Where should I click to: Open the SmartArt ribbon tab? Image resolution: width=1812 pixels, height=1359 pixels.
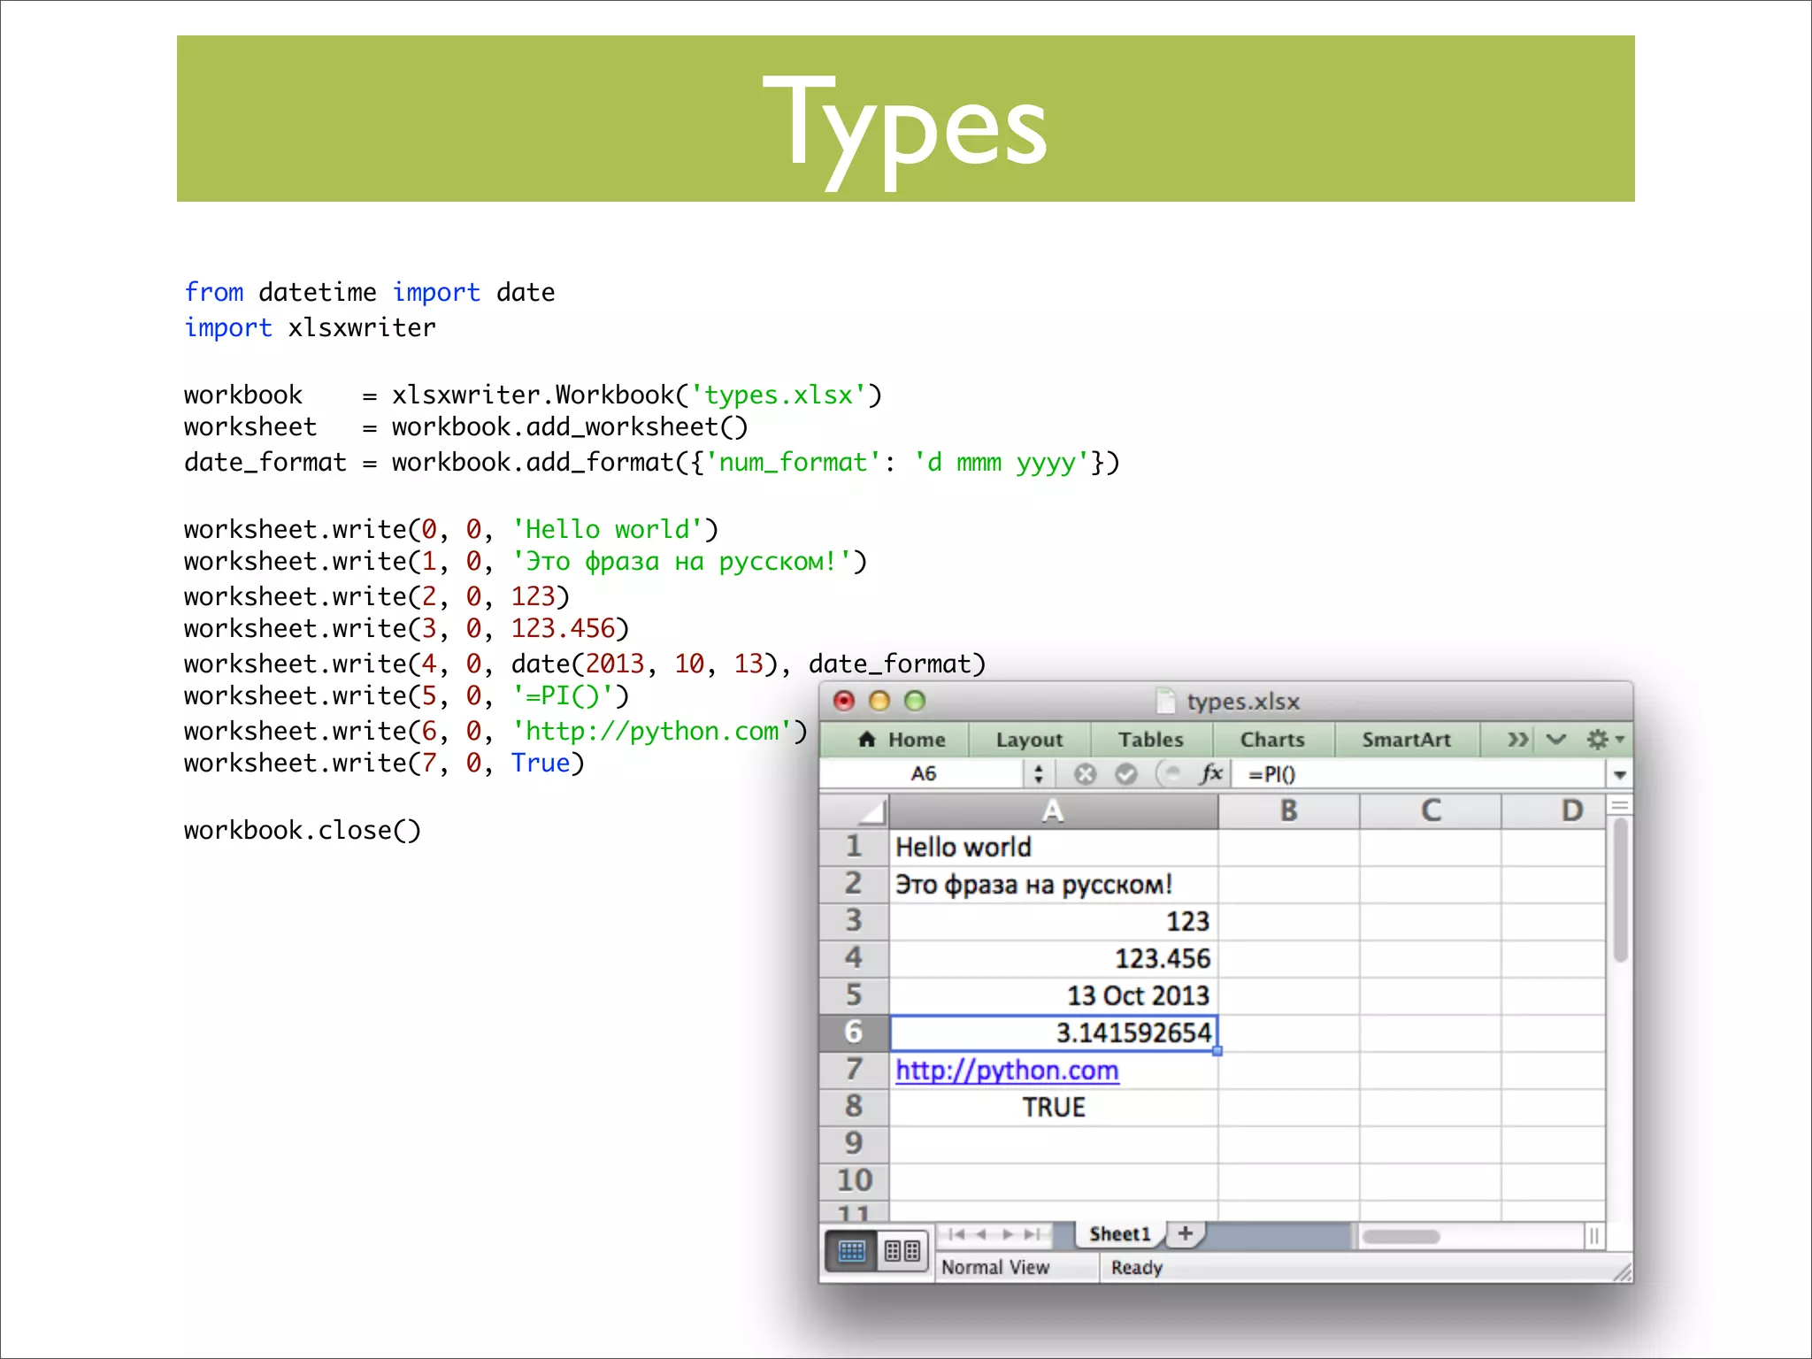(1406, 740)
